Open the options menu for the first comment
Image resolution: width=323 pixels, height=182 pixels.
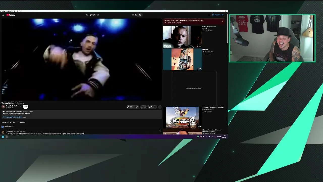(x=160, y=132)
